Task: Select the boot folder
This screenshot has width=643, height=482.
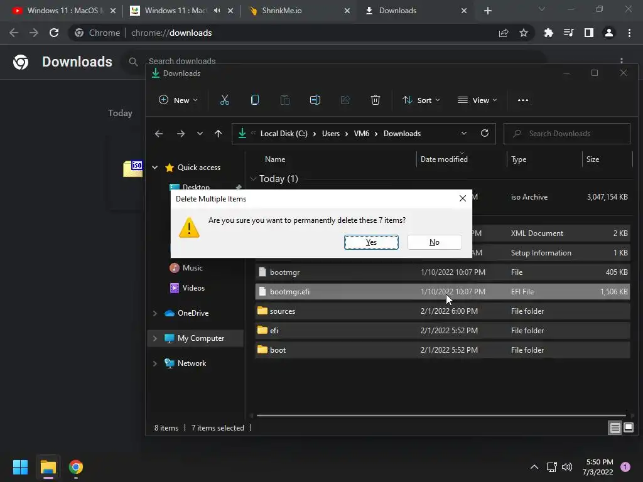Action: [443, 350]
